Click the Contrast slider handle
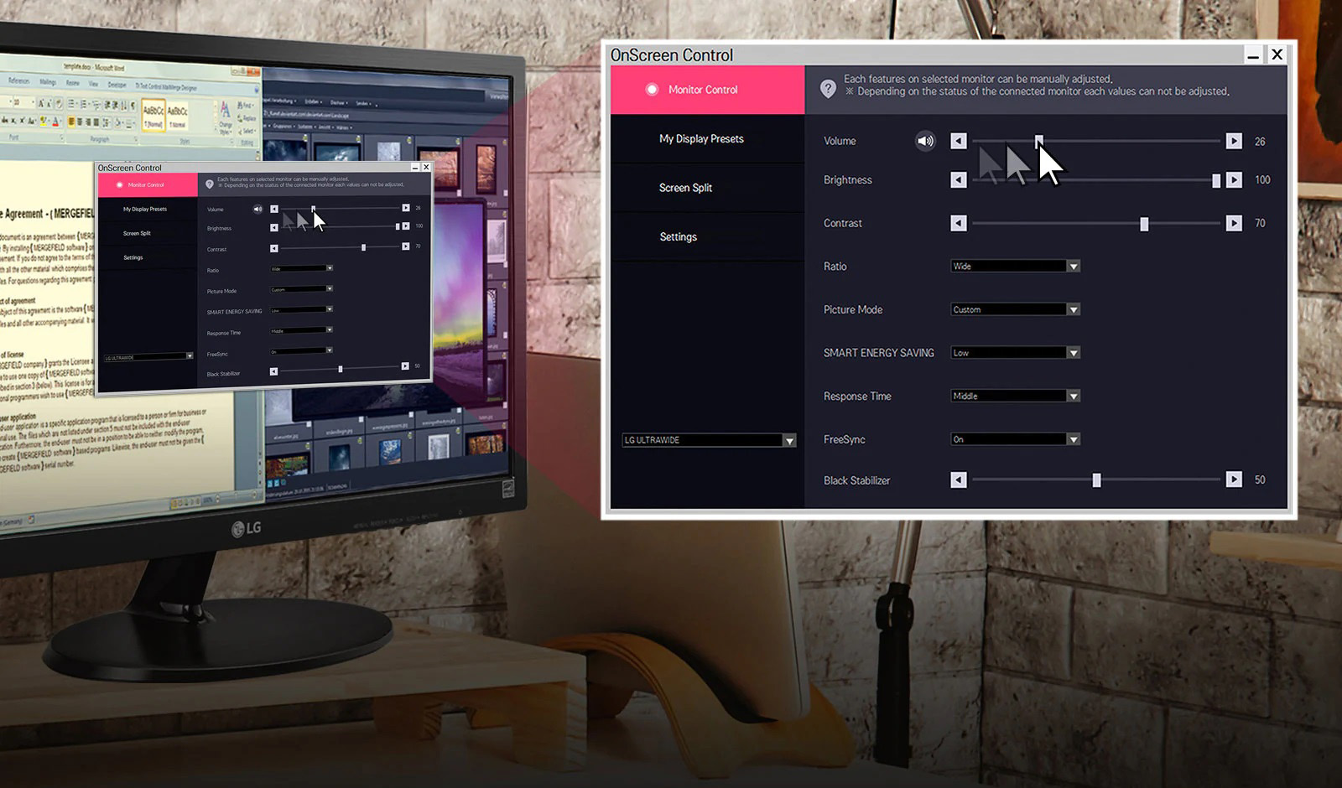This screenshot has height=788, width=1342. [1144, 224]
